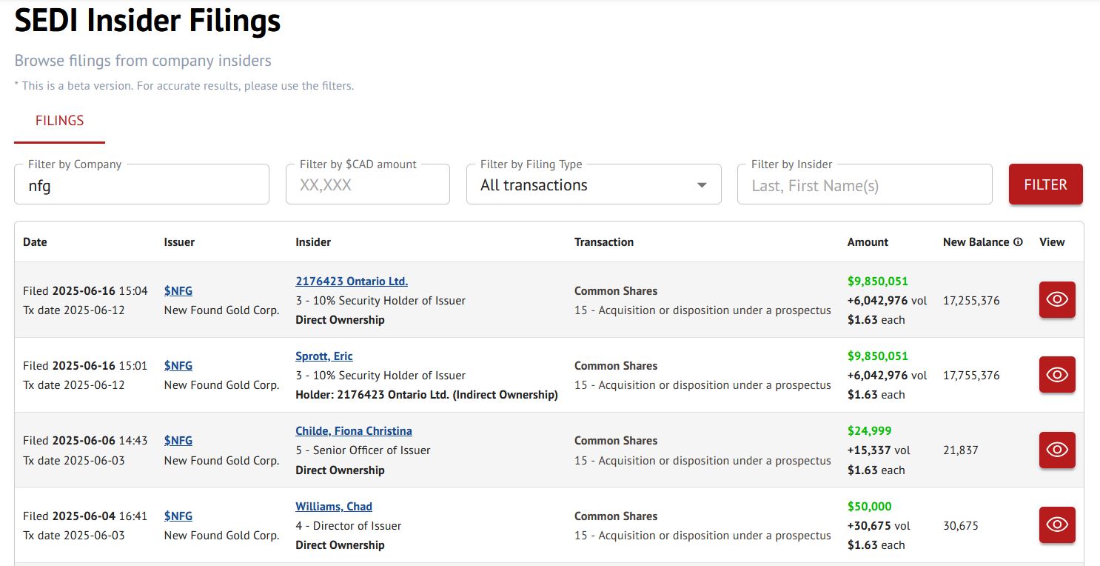Focus the Filter by Company field
This screenshot has width=1100, height=566.
coord(141,185)
